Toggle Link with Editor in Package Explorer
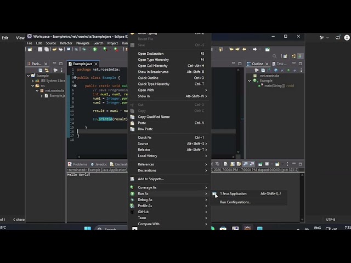Viewport: 351px width, 263px height. 47,71
